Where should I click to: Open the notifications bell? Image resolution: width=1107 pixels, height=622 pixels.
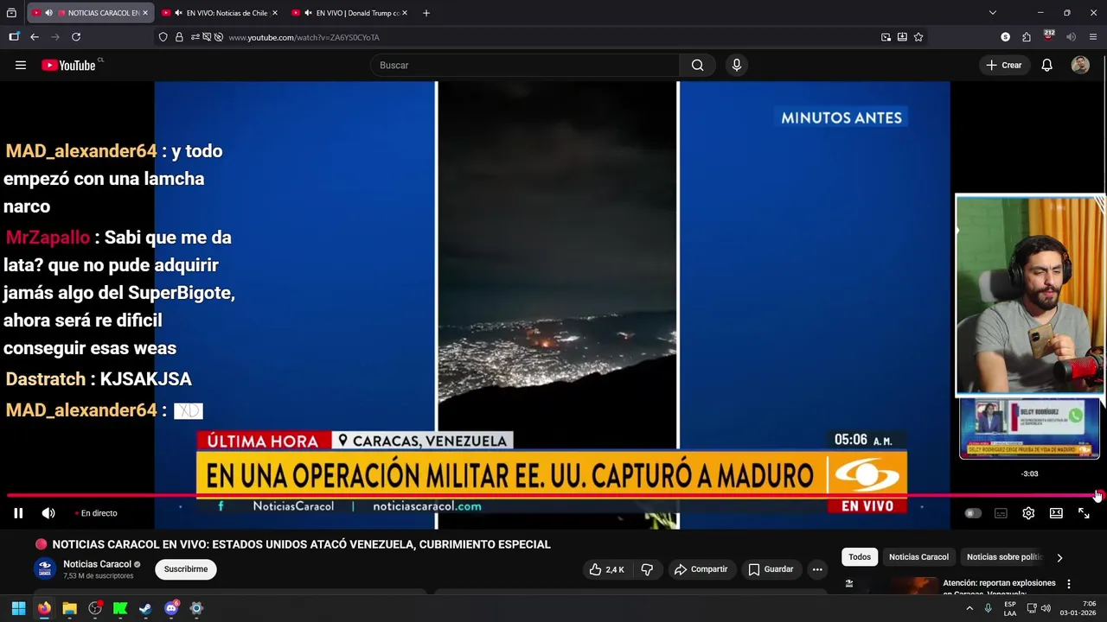1046,65
